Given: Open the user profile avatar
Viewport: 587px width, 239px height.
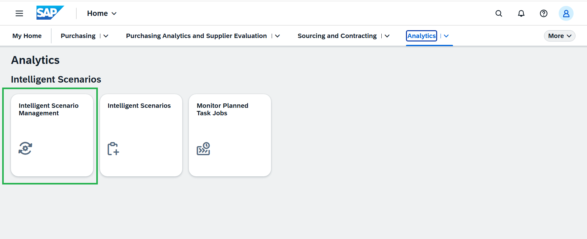Looking at the screenshot, I should [566, 13].
